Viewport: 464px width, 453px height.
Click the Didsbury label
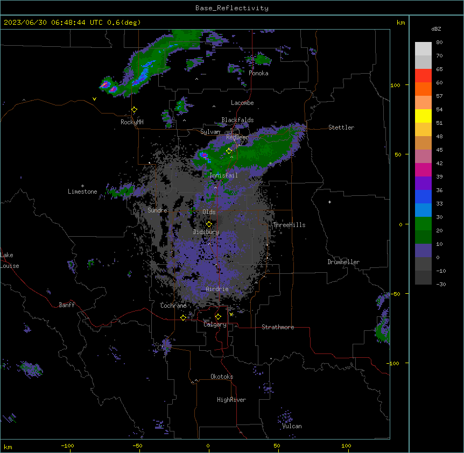pos(206,232)
